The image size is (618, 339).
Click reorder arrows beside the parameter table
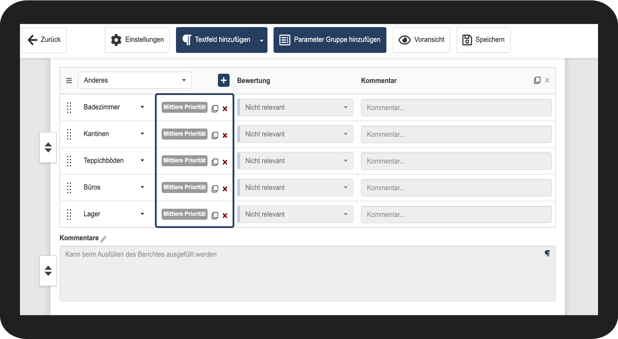click(48, 147)
